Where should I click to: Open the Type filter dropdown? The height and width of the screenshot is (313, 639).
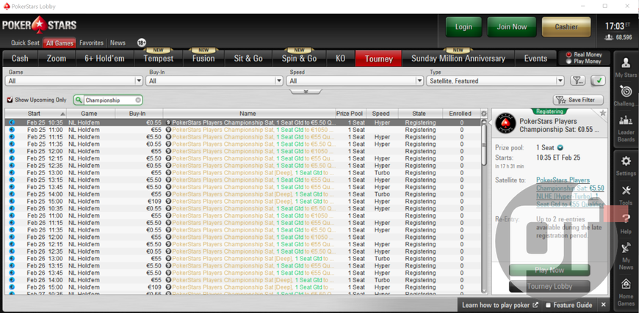[496, 81]
